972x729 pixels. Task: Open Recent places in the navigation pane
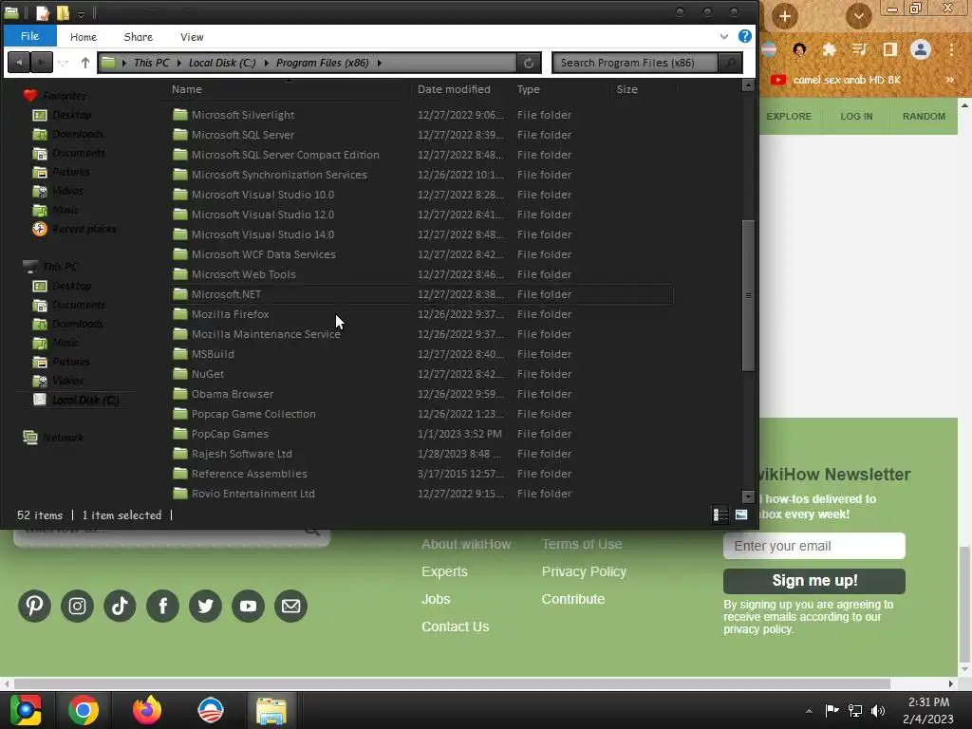click(84, 229)
